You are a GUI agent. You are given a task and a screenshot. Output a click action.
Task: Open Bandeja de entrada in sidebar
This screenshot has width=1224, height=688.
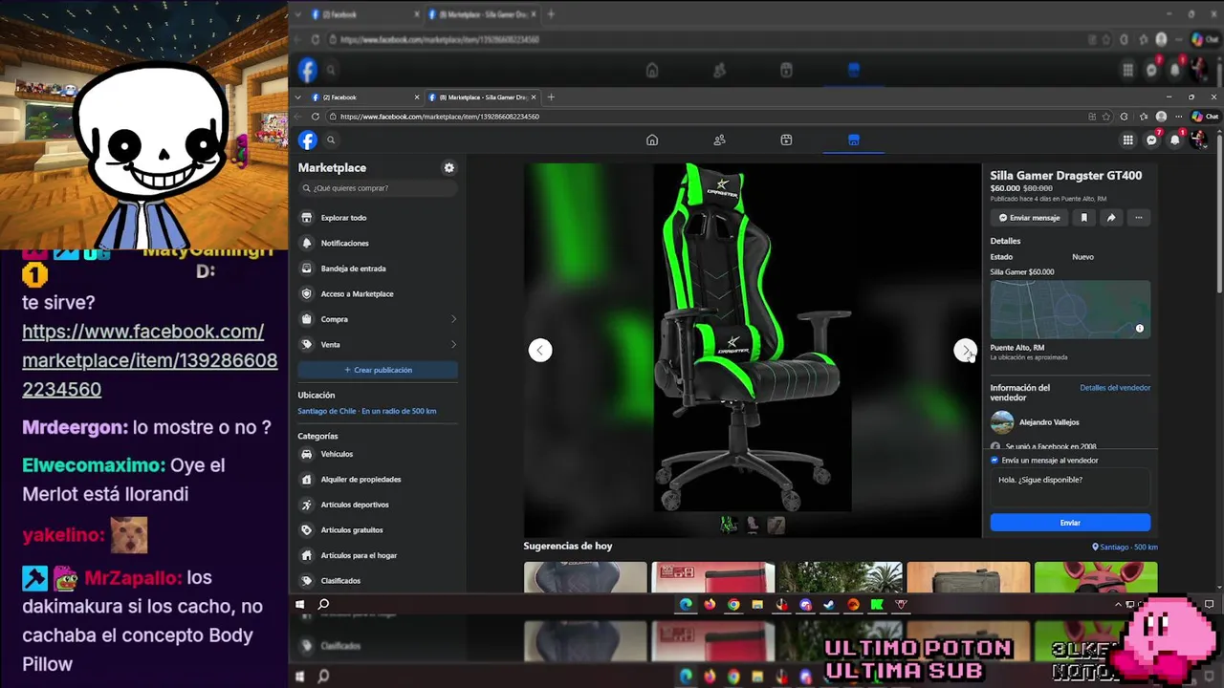(378, 269)
